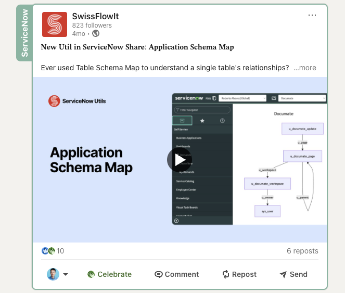Open the three-dots post options menu
The image size is (345, 293).
click(312, 15)
